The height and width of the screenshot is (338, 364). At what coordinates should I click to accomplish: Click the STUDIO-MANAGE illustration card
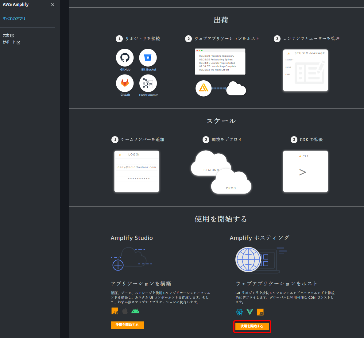click(305, 70)
